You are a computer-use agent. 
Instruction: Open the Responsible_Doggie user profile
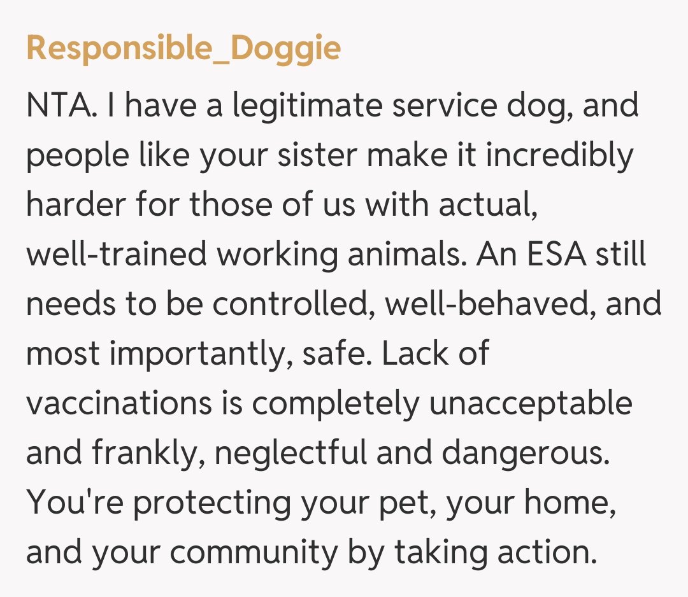183,48
